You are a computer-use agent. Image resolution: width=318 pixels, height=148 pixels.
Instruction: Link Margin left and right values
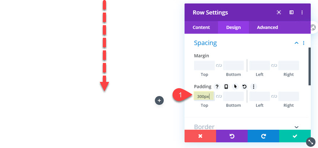coord(274,65)
